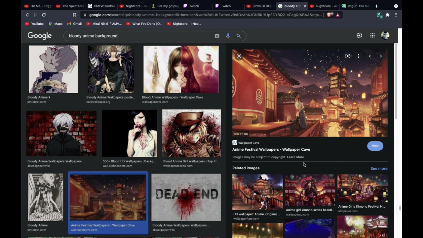Screen dimensions: 423x238
Task: Close the image preview panel
Action: click(239, 56)
